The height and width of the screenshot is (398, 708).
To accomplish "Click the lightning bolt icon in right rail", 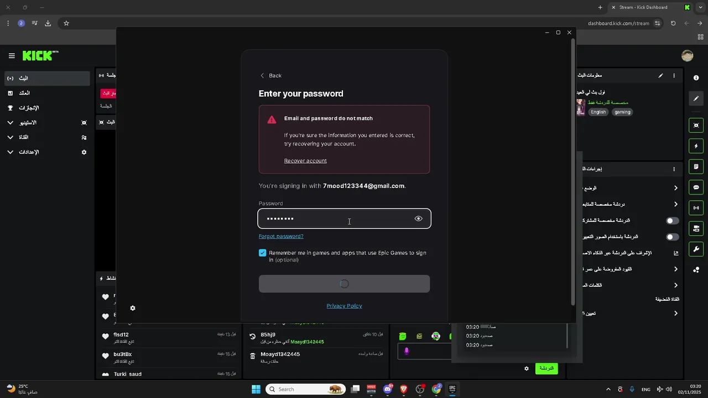I will click(696, 146).
